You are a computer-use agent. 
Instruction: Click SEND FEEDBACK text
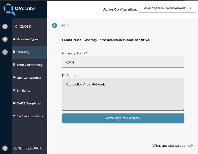27,148
